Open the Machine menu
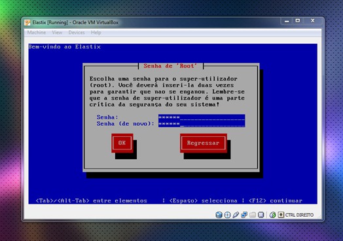Image resolution: width=343 pixels, height=241 pixels. tap(37, 32)
